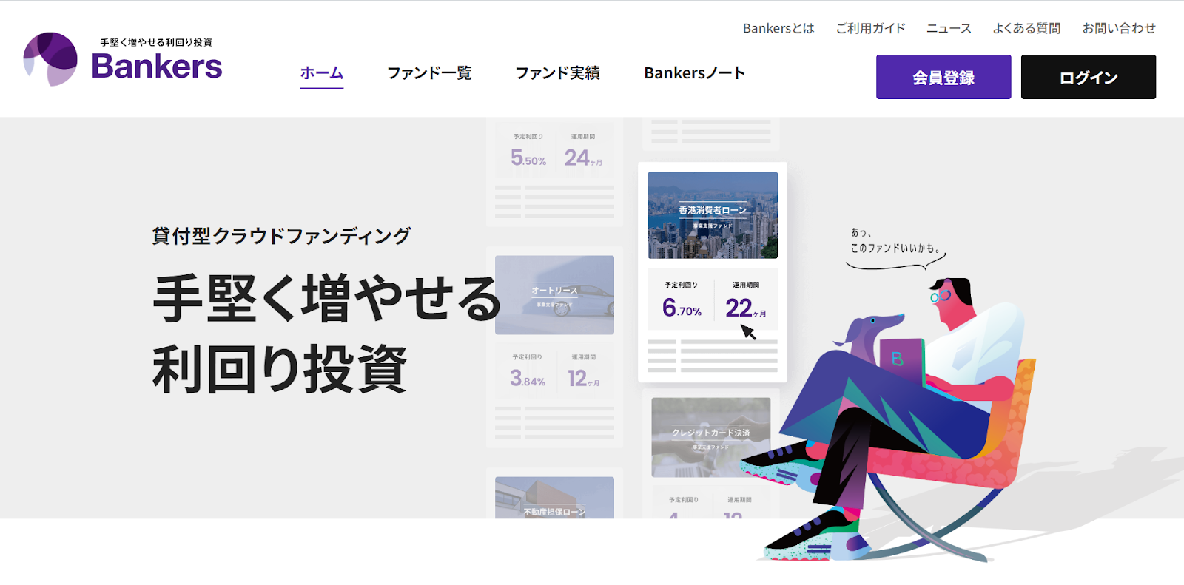Screen dimensions: 1184x585
Task: Follow the Bankersとは link
Action: 778,28
